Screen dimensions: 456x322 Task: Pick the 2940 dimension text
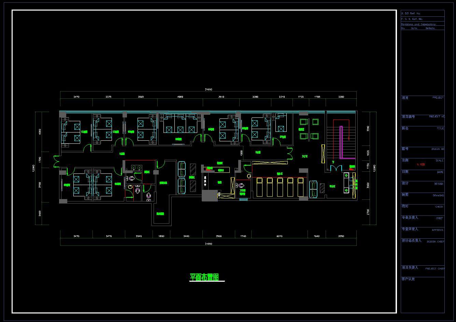point(139,236)
